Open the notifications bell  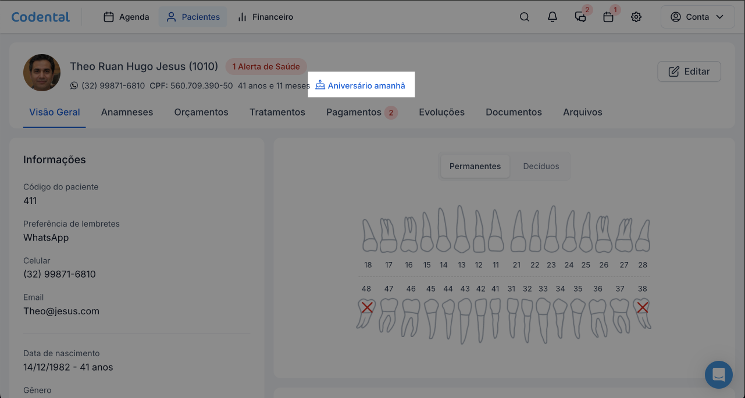[552, 17]
